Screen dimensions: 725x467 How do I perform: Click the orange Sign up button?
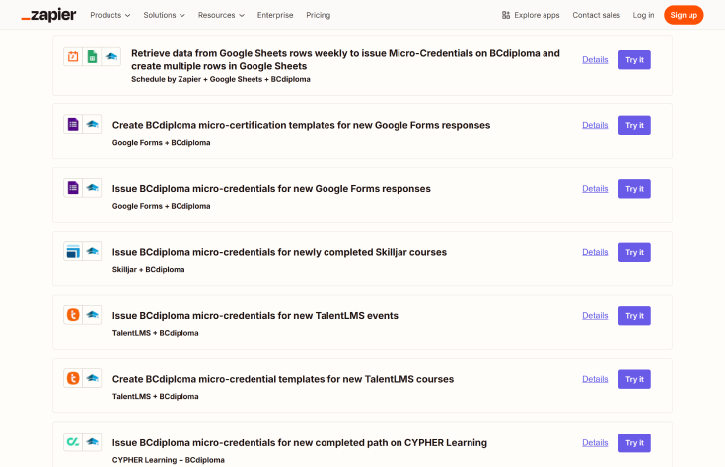tap(683, 15)
